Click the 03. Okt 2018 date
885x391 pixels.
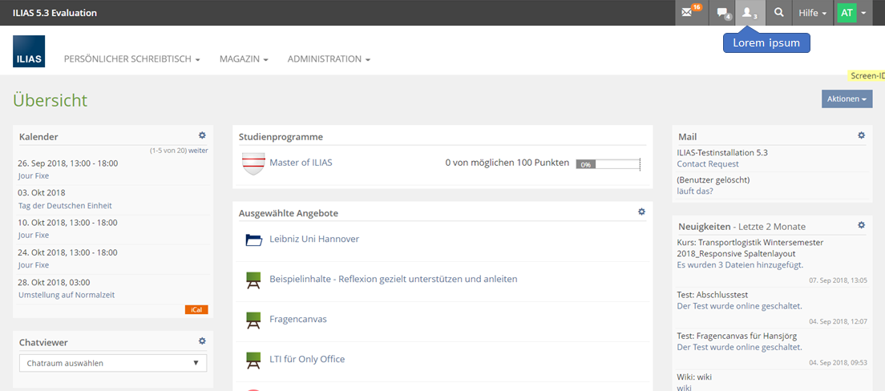42,193
